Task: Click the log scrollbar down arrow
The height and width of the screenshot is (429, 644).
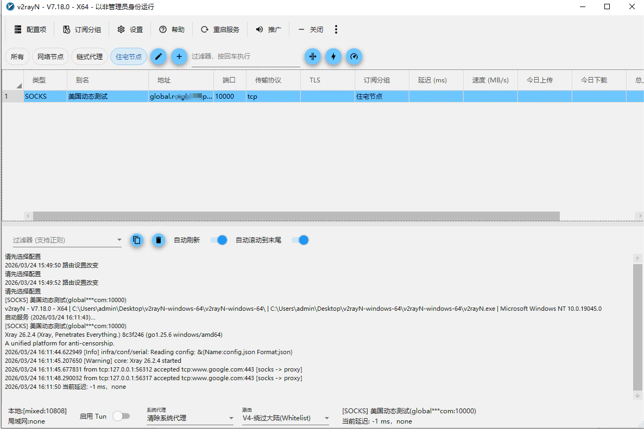Action: click(x=637, y=395)
